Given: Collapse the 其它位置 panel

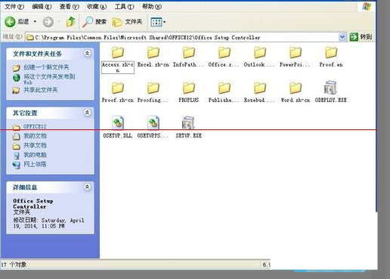Looking at the screenshot, I should (x=87, y=113).
